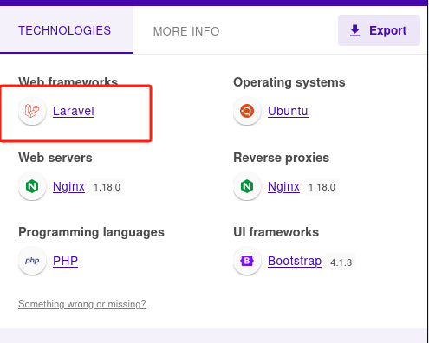Switch to the TECHNOLOGIES tab
The height and width of the screenshot is (343, 429).
pos(65,30)
